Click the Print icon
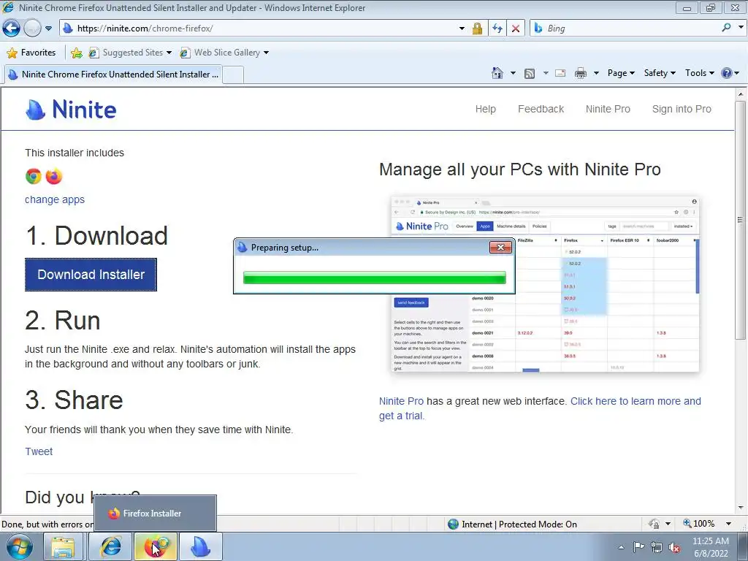Image resolution: width=748 pixels, height=561 pixels. point(581,73)
